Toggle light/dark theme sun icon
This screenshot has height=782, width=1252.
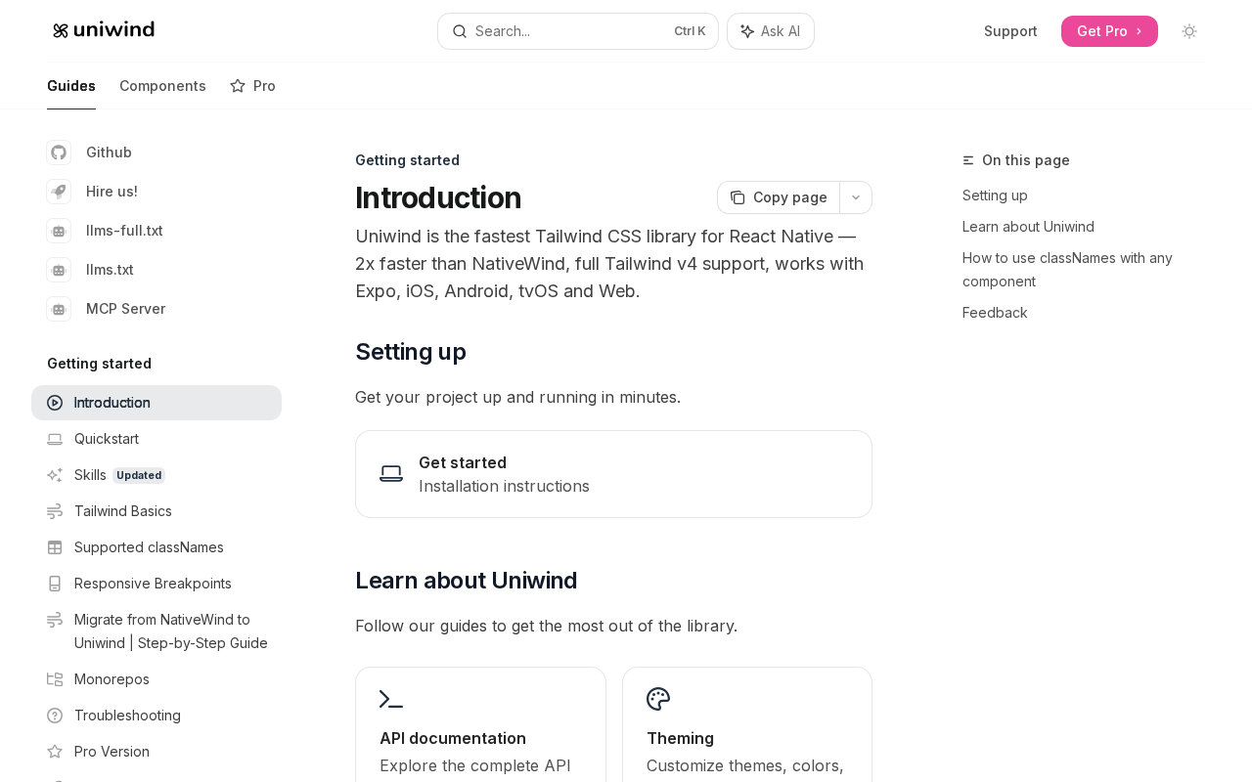(x=1189, y=31)
